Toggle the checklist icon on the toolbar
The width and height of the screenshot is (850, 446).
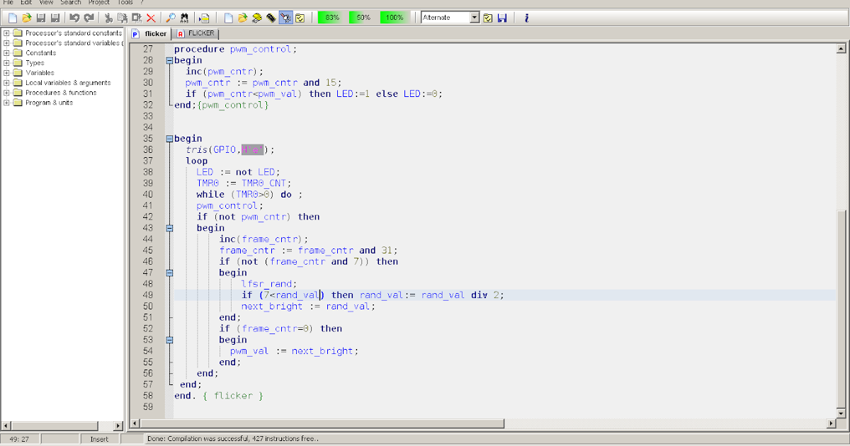click(x=300, y=17)
